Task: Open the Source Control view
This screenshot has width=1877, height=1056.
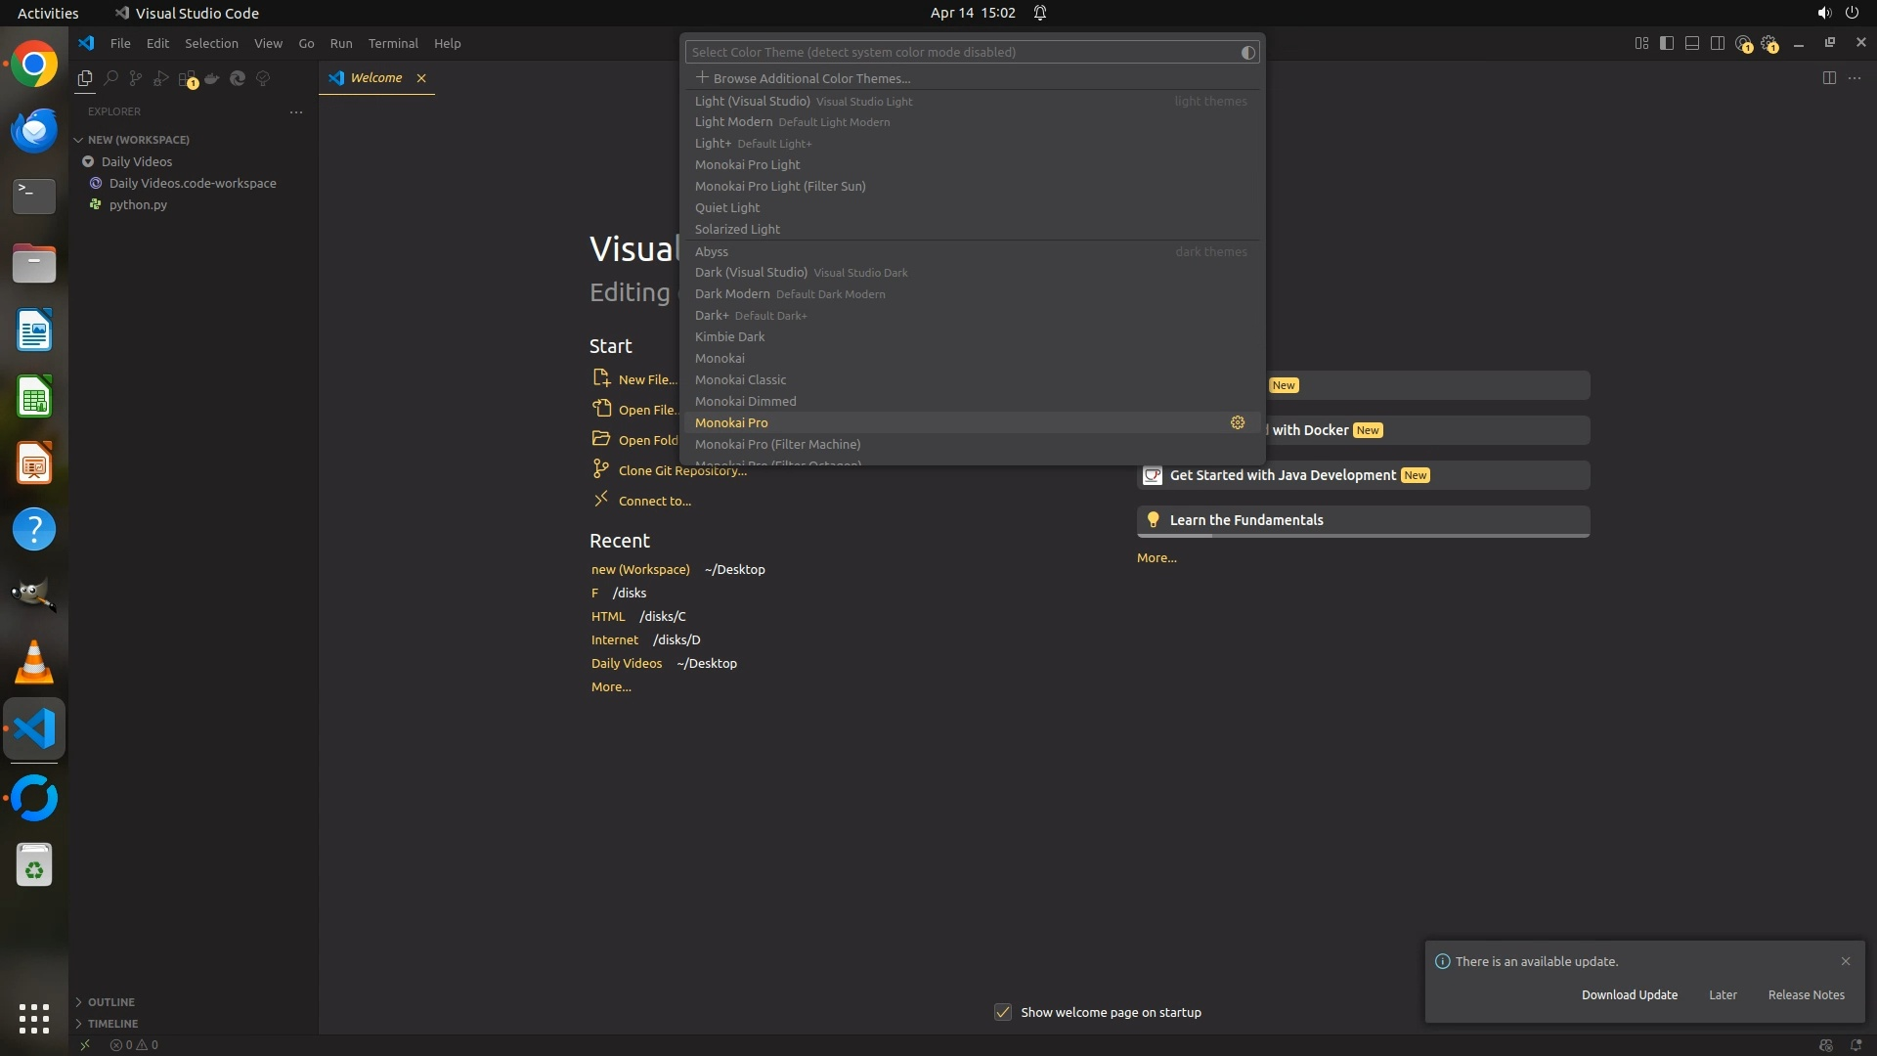Action: 136,78
